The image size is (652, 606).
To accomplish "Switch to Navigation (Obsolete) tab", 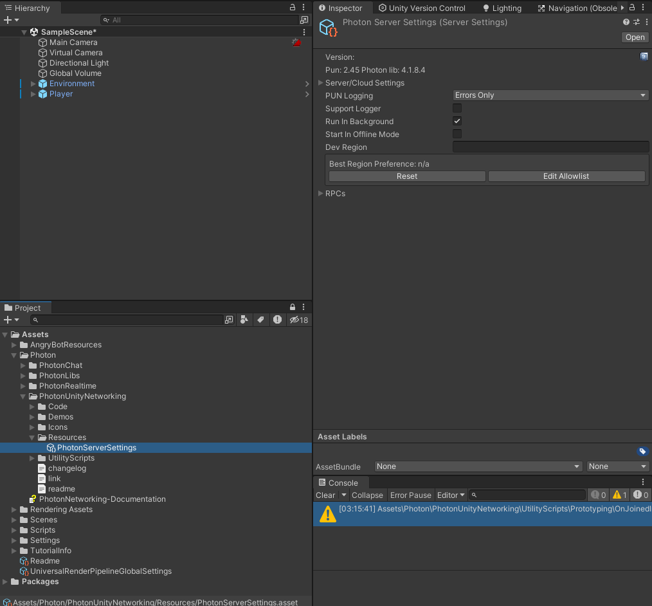I will point(577,8).
